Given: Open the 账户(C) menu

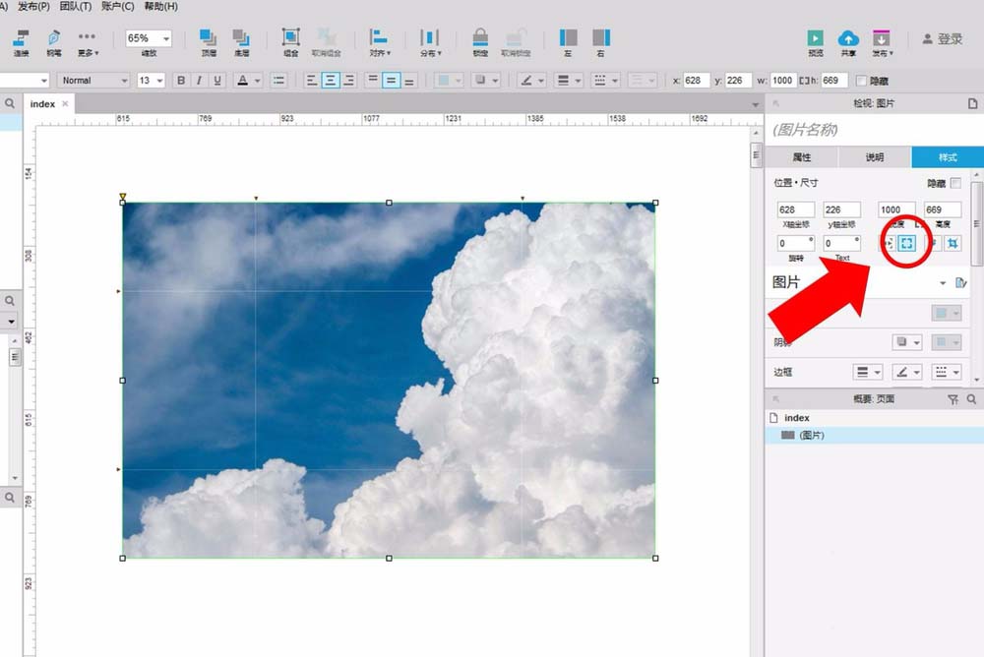Looking at the screenshot, I should 117,6.
